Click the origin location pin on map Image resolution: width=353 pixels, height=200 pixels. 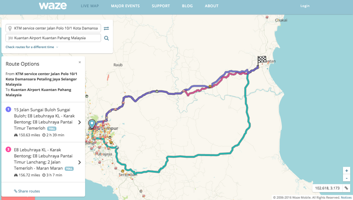pos(92,124)
